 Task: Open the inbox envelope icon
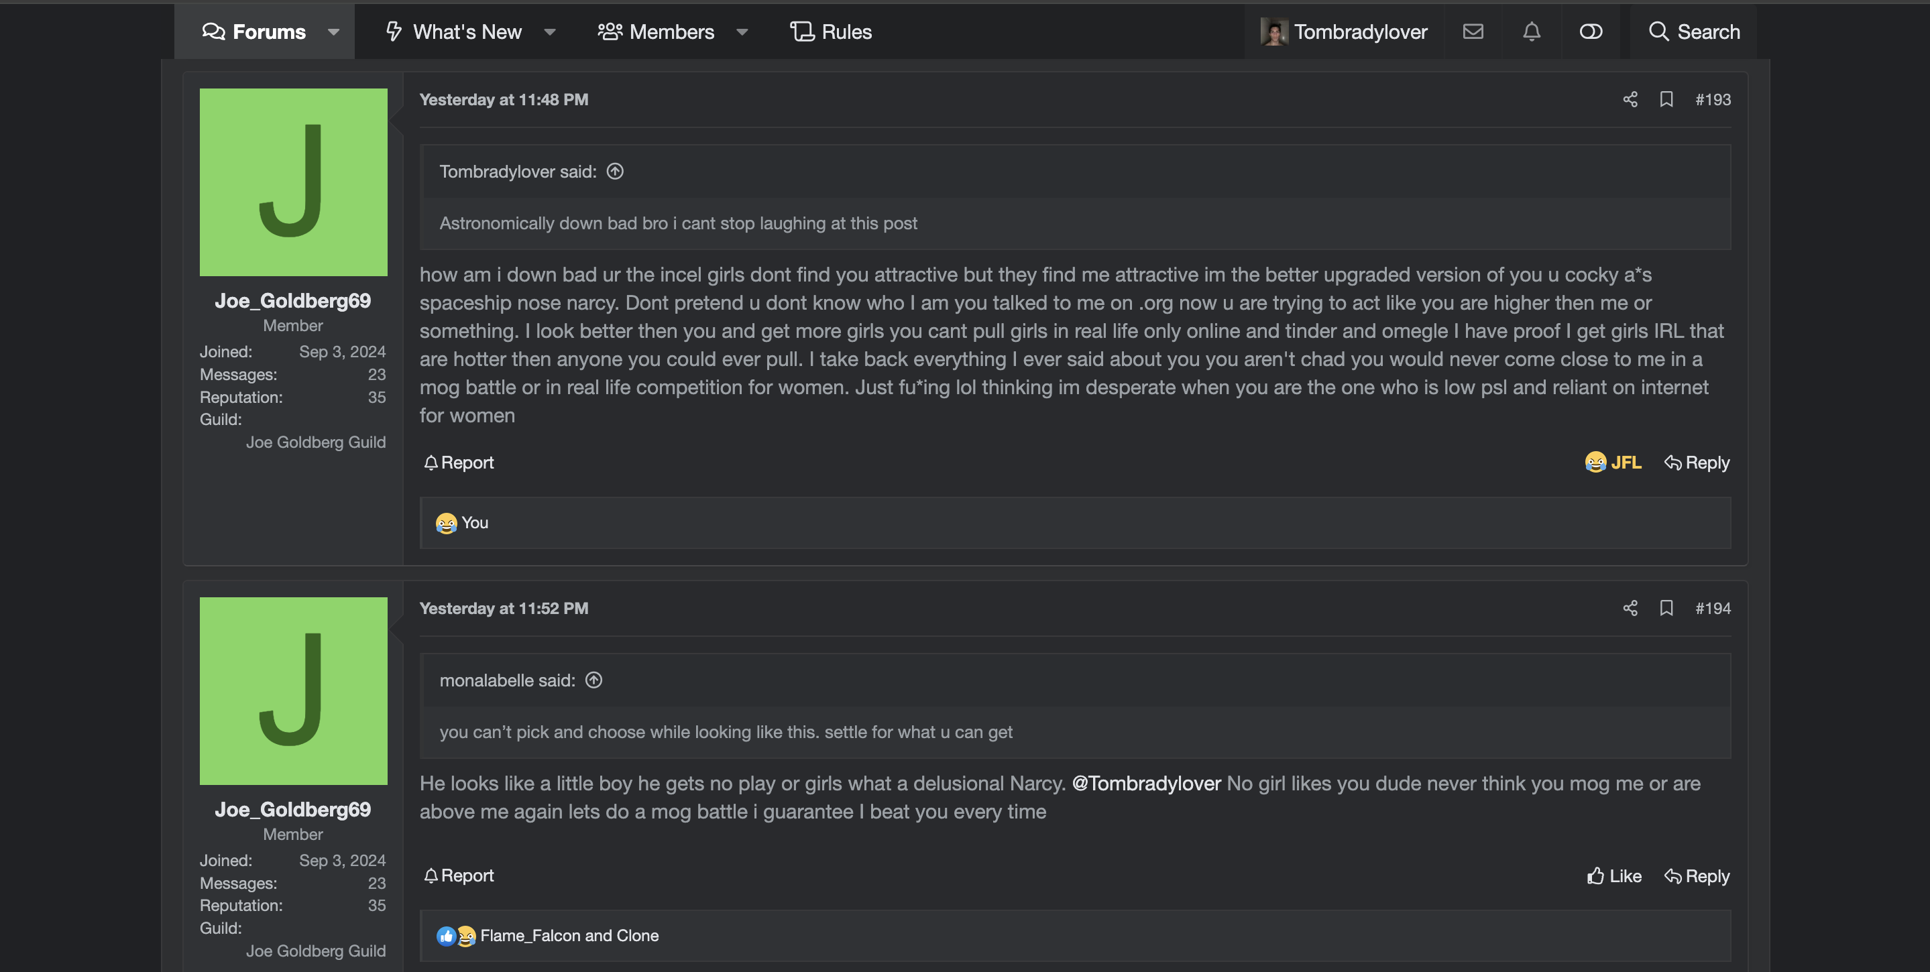click(x=1472, y=32)
